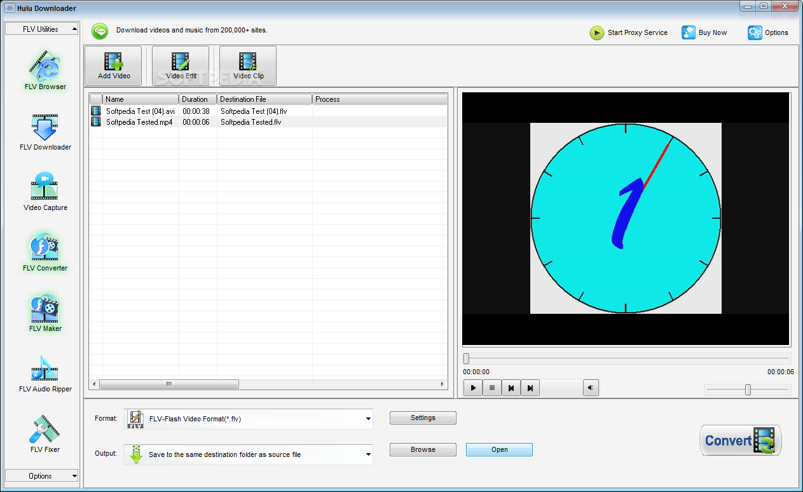Select the Softpedia Test (04).avi row

coord(268,111)
